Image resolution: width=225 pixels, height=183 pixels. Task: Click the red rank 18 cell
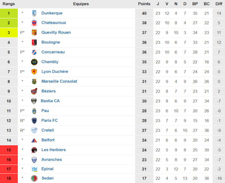point(9,179)
